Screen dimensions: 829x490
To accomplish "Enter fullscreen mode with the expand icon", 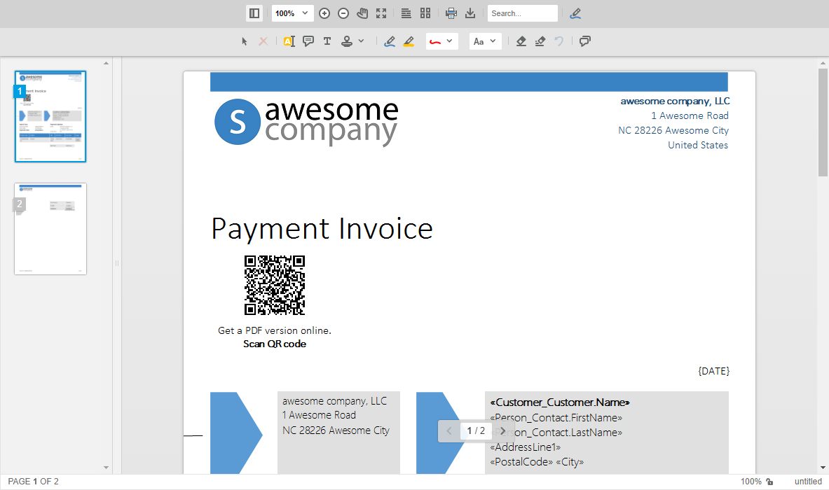I will [381, 13].
